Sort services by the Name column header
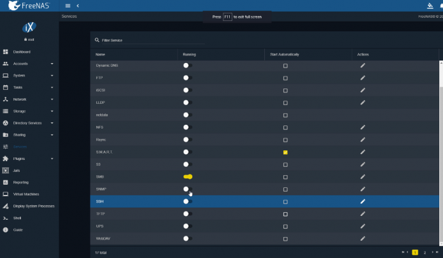The width and height of the screenshot is (443, 258). click(x=100, y=54)
